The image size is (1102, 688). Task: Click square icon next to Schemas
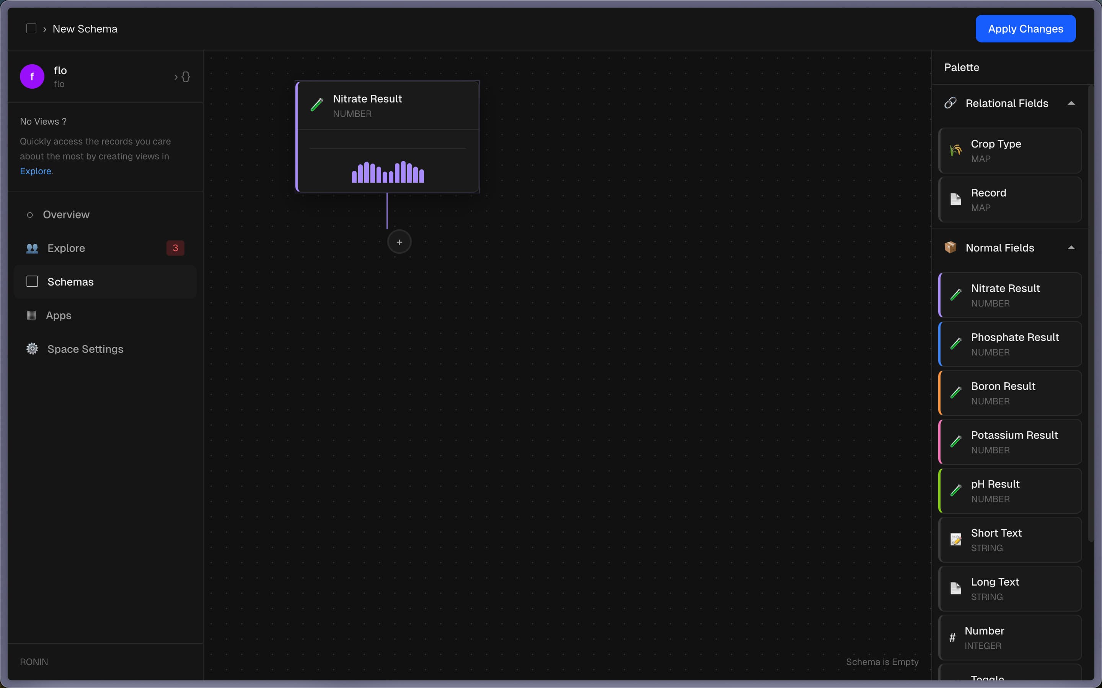coord(32,282)
